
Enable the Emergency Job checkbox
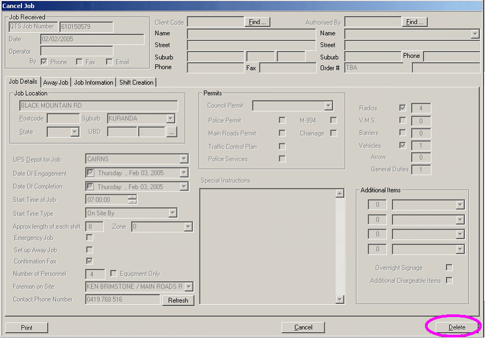[89, 238]
